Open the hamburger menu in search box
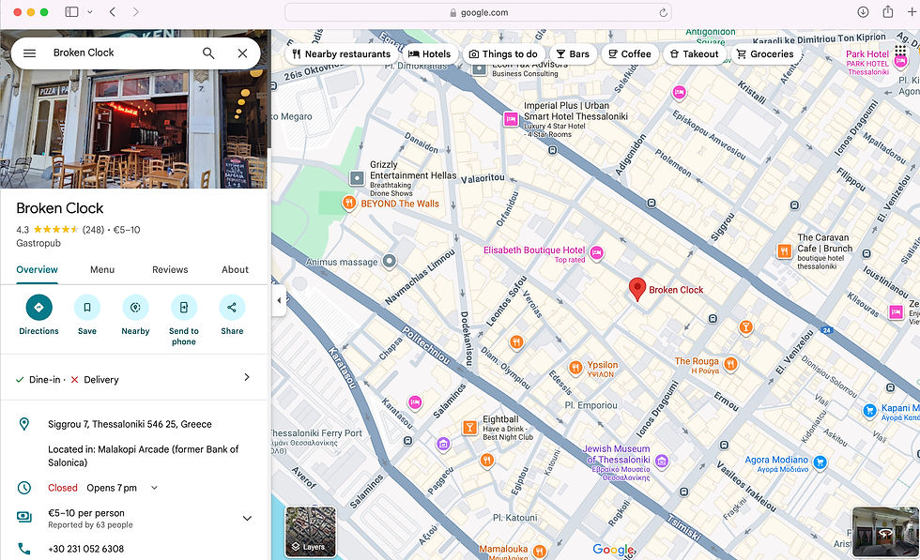Viewport: 920px width, 560px height. point(29,53)
